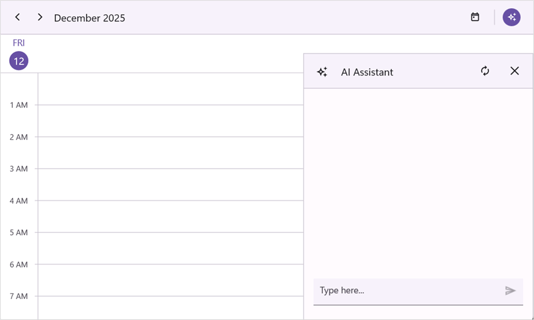Image resolution: width=534 pixels, height=320 pixels.
Task: Click the sparkle icon beside AI Assistant title
Action: click(322, 72)
